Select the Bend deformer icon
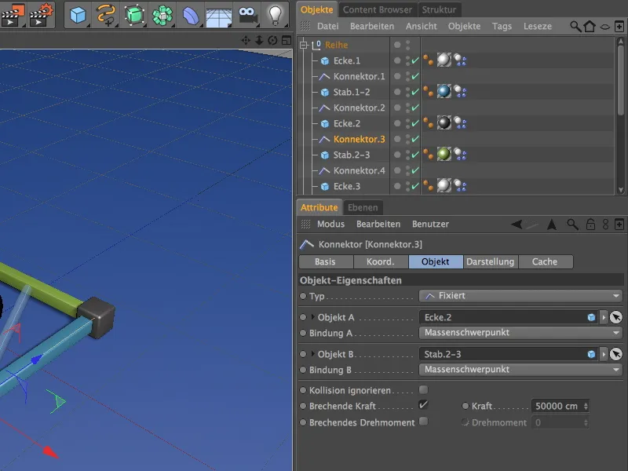This screenshot has width=628, height=471. tap(191, 16)
